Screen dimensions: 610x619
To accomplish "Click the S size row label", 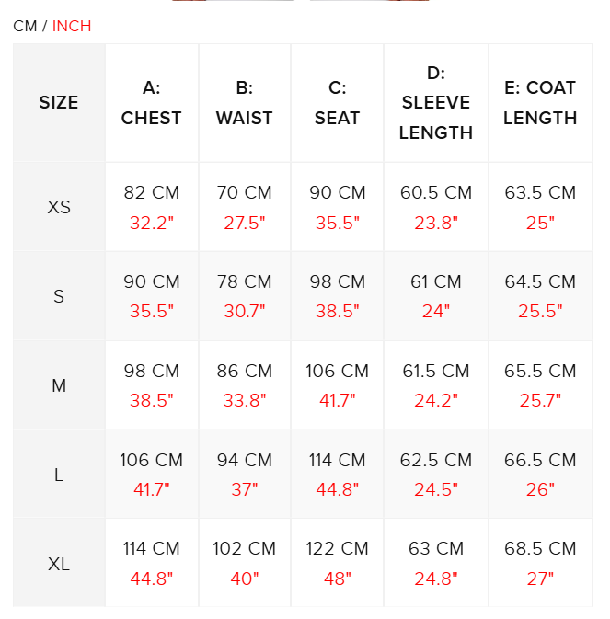I will (x=59, y=296).
